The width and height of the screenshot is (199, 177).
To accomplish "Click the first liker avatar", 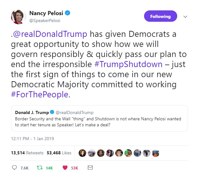I will tap(82, 153).
